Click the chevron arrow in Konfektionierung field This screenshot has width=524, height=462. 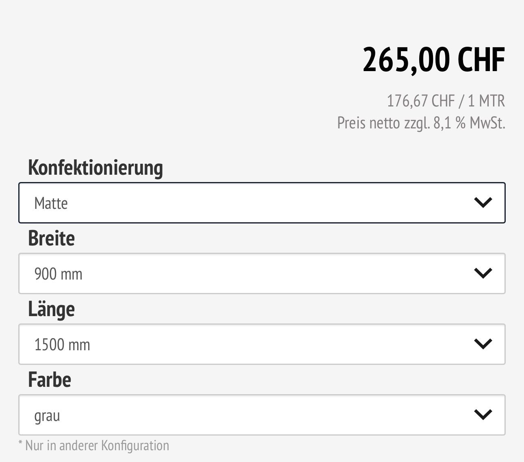[483, 202]
